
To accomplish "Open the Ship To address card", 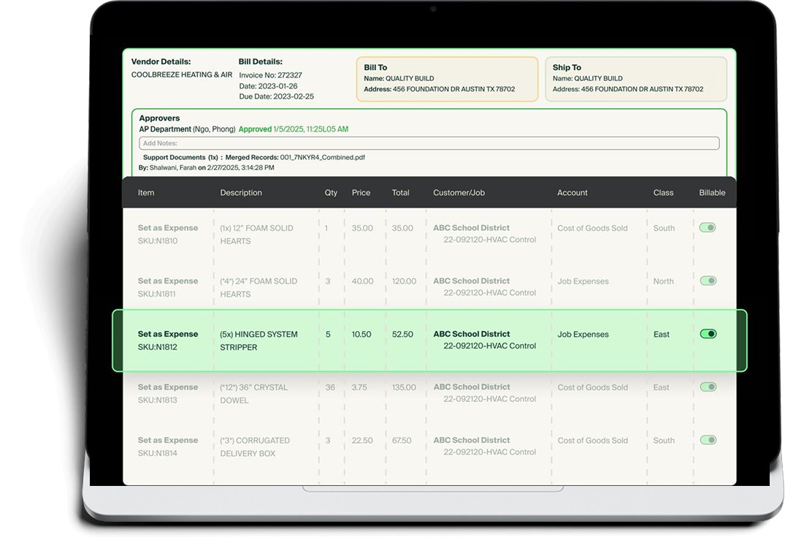I will coord(636,79).
